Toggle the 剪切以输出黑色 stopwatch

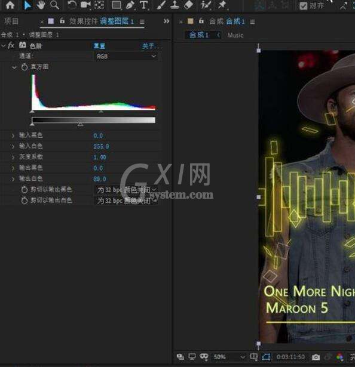[x=25, y=190]
